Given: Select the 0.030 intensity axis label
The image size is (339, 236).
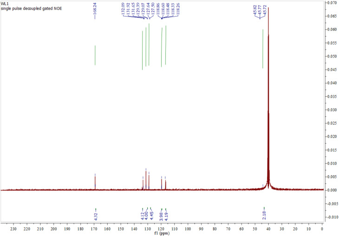Looking at the screenshot, I should tap(332, 110).
